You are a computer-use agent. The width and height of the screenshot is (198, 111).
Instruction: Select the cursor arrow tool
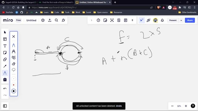coord(5,32)
